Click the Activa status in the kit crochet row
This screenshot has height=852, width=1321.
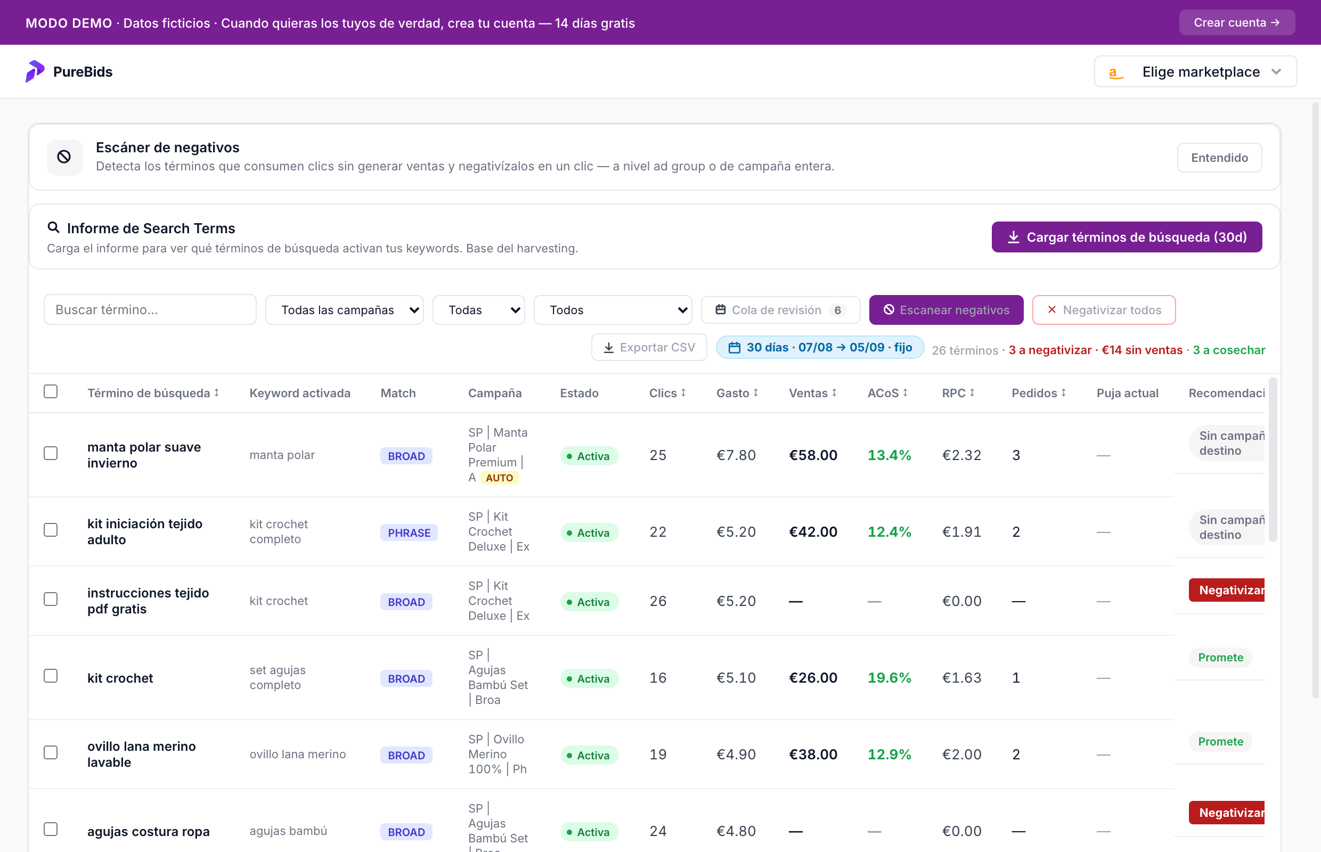coord(589,679)
